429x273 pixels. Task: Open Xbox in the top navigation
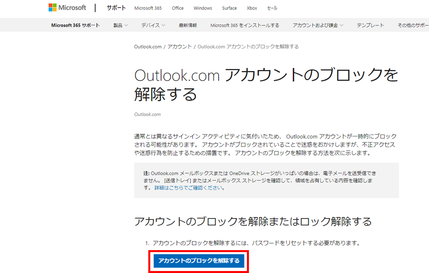pyautogui.click(x=252, y=8)
